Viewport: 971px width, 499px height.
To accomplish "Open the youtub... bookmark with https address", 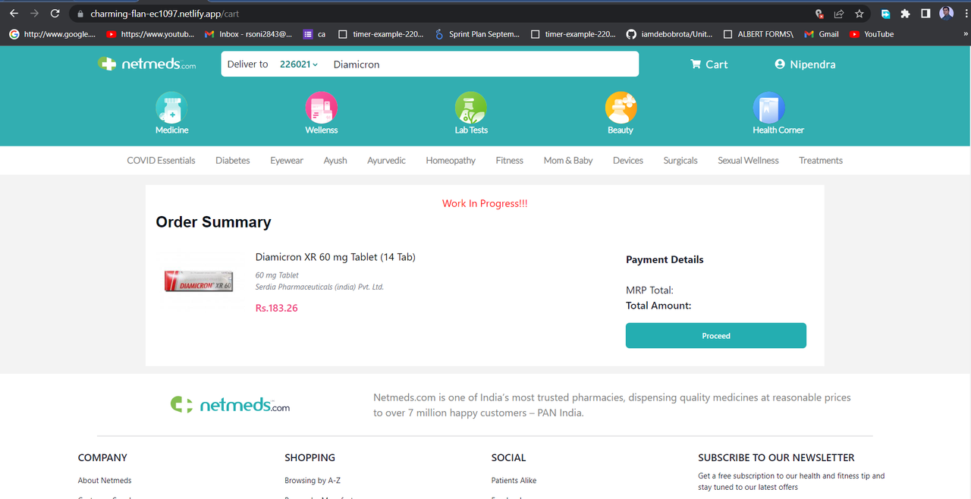I will 150,34.
